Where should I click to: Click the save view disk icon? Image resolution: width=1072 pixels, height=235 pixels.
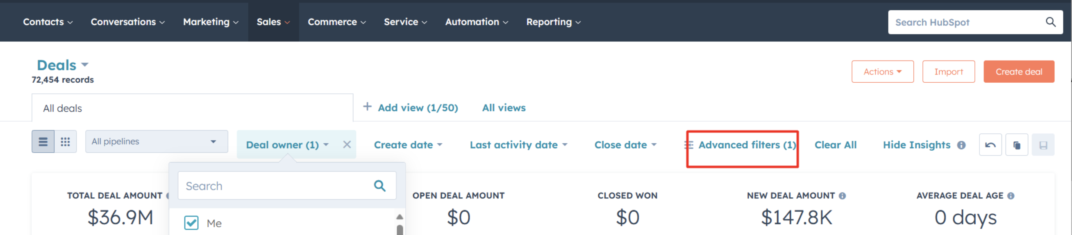1043,145
